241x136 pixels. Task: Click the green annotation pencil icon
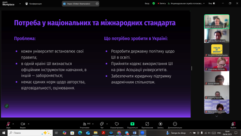coord(7,106)
